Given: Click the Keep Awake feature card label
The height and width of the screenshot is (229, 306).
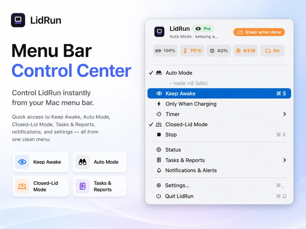Looking at the screenshot, I should click(47, 162).
